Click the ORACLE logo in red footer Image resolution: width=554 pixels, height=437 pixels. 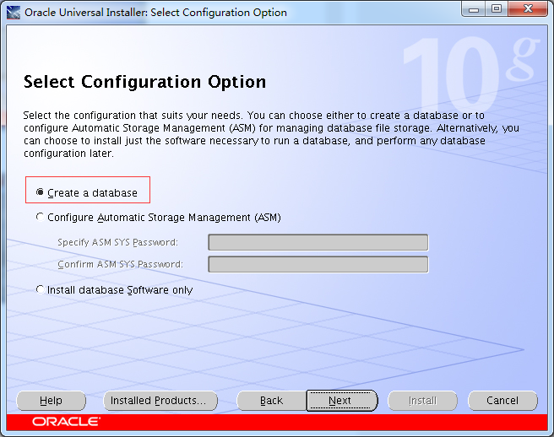(66, 422)
